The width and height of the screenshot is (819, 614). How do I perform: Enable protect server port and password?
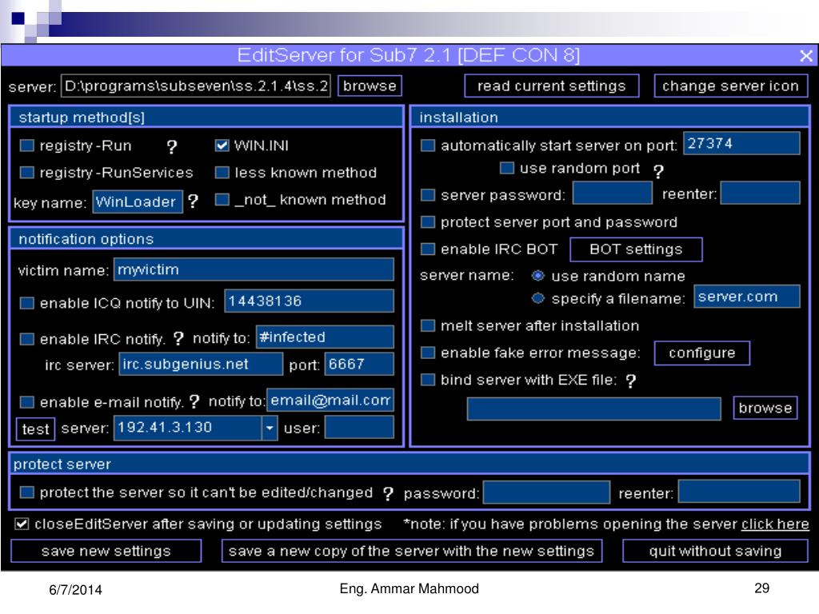point(428,222)
